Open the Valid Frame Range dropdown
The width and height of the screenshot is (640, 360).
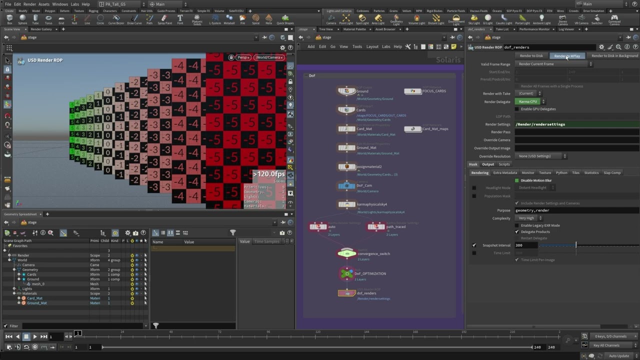pos(554,64)
